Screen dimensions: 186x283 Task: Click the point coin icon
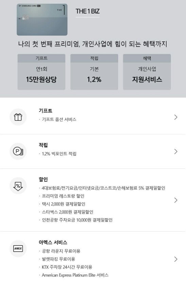pyautogui.click(x=18, y=151)
